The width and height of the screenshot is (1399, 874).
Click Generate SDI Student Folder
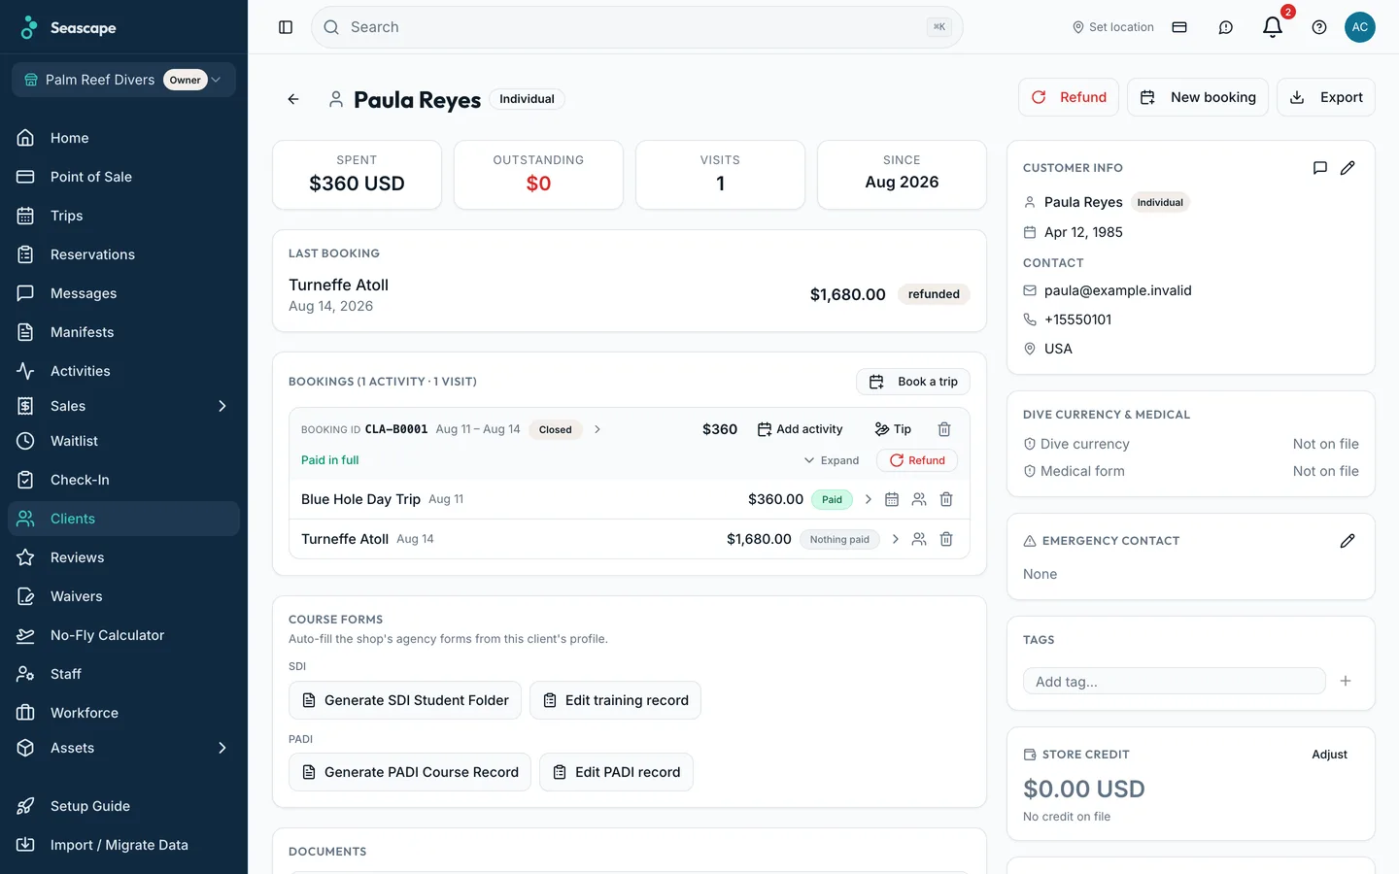point(405,700)
